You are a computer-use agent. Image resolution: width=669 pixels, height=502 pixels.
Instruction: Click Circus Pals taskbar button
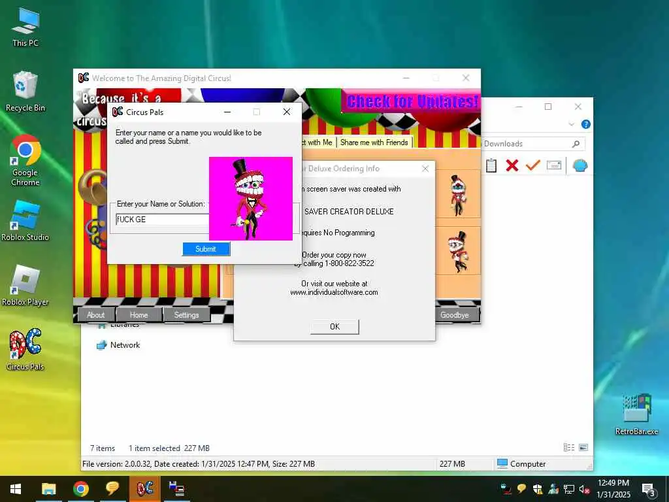coord(144,489)
